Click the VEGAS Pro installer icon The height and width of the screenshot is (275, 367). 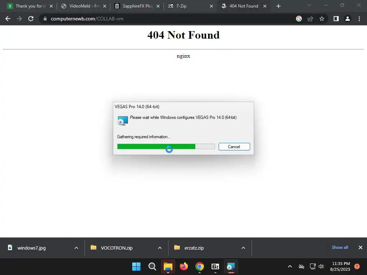click(x=123, y=120)
